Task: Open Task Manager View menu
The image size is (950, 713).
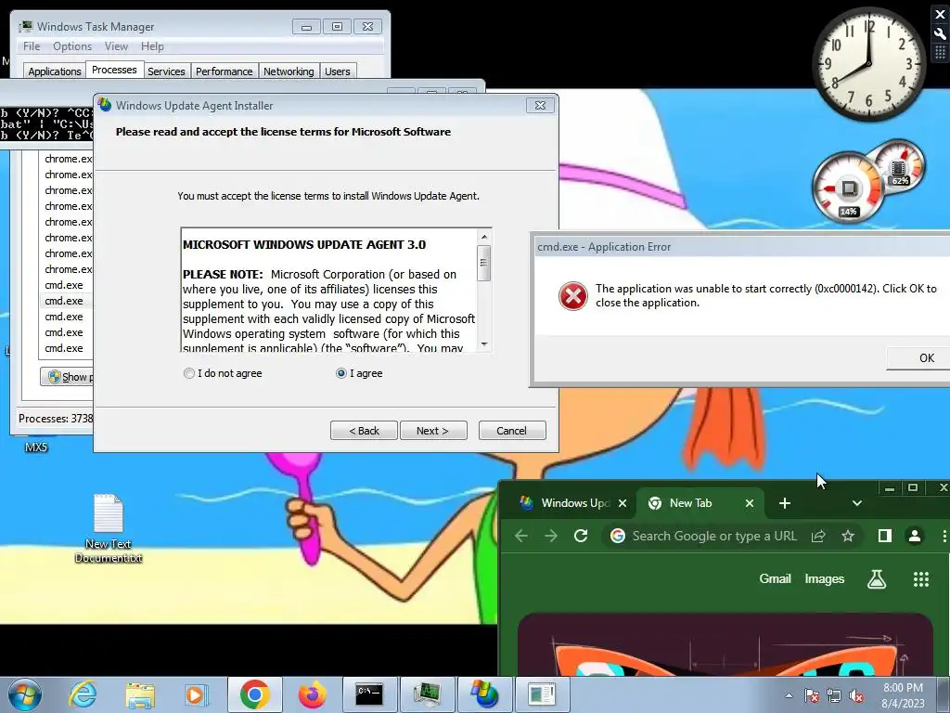Action: click(x=116, y=46)
